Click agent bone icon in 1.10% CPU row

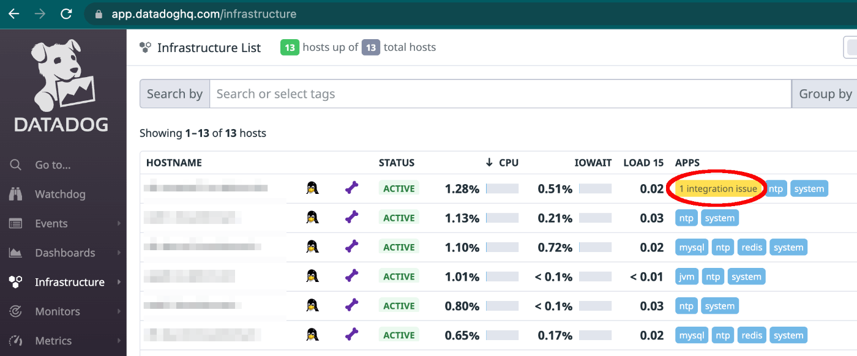point(351,247)
